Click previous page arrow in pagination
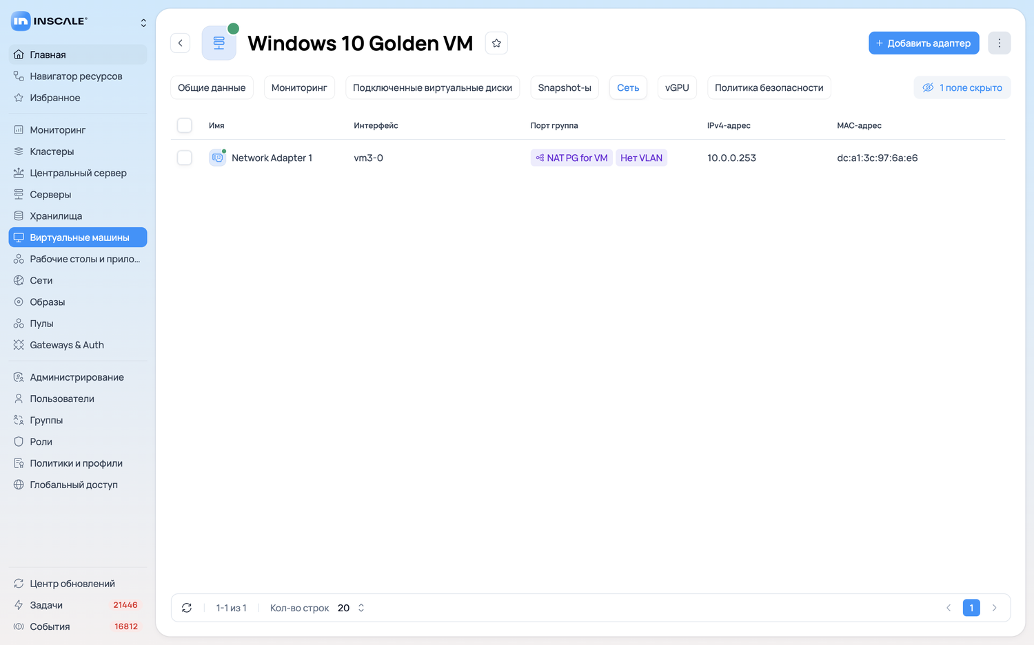This screenshot has height=645, width=1034. pyautogui.click(x=949, y=608)
